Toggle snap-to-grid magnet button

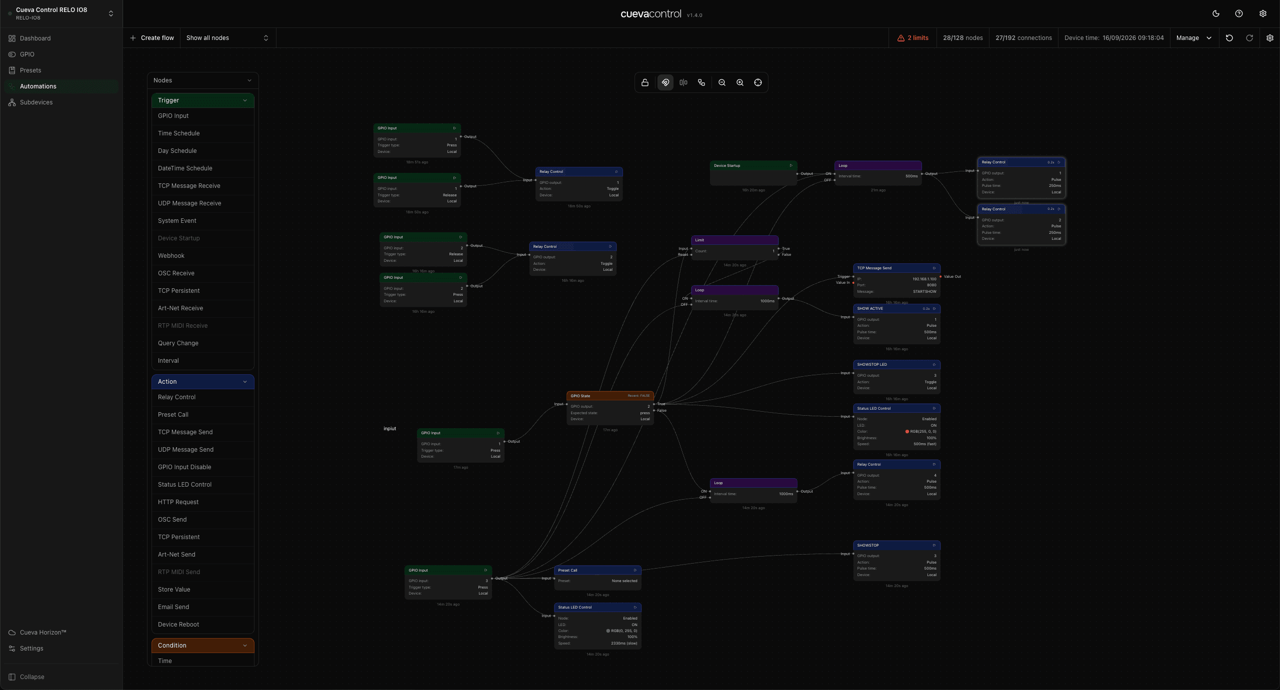[665, 83]
